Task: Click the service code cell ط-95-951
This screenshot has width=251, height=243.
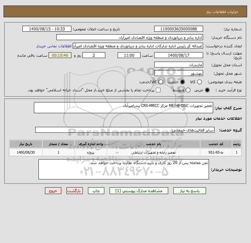Action: [216, 152]
